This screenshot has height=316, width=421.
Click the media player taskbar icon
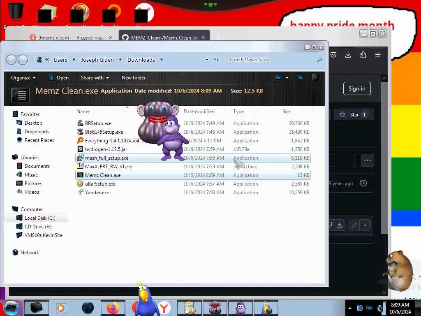pos(61,308)
